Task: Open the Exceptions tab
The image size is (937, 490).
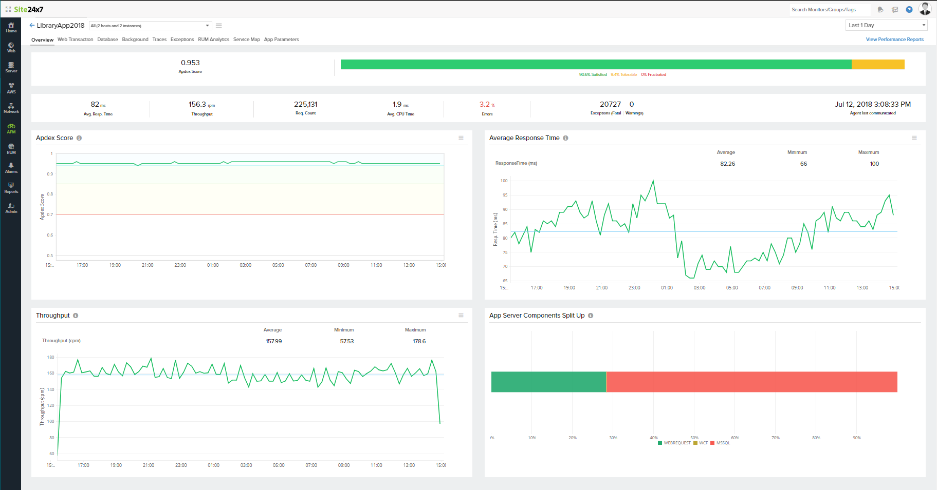Action: [182, 39]
